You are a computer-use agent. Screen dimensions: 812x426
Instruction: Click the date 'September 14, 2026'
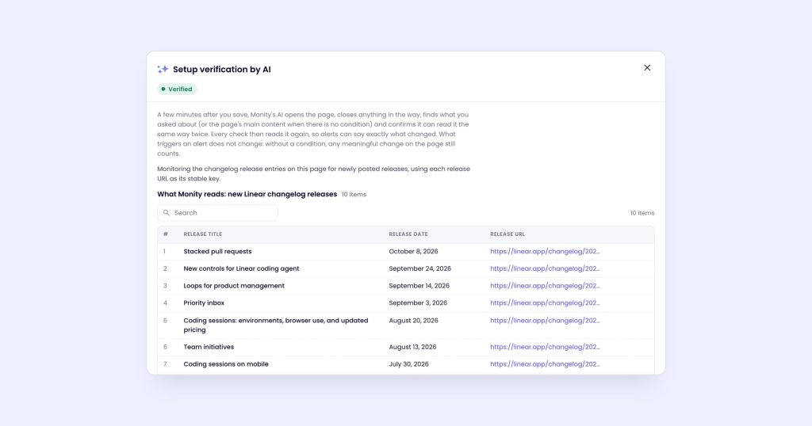coord(419,285)
